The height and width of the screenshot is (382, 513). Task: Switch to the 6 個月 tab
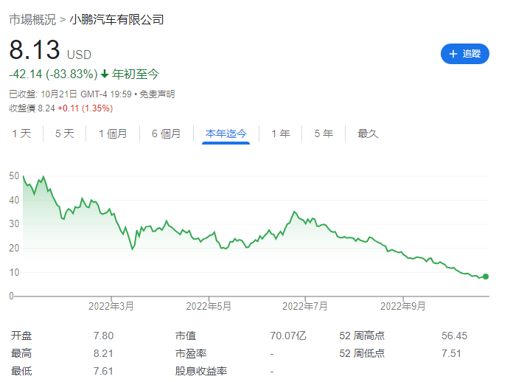pos(166,133)
